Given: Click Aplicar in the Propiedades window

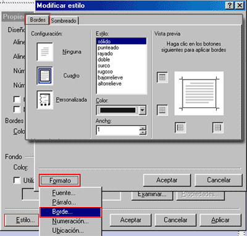Looking at the screenshot, I should [220, 220].
